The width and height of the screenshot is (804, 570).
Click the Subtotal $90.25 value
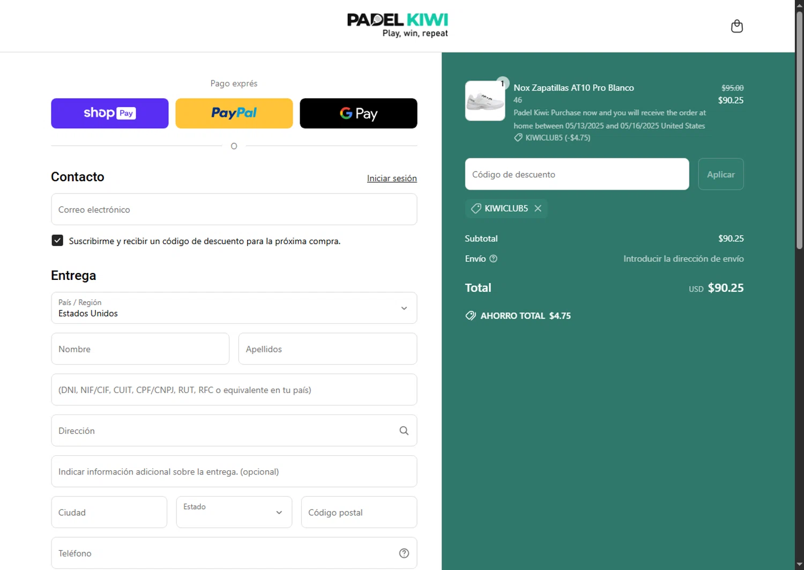(731, 238)
